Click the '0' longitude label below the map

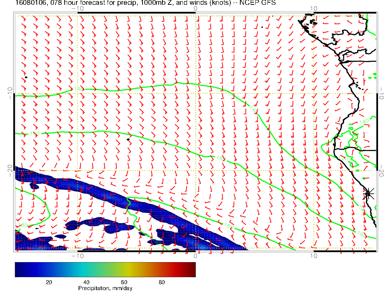(x=195, y=256)
